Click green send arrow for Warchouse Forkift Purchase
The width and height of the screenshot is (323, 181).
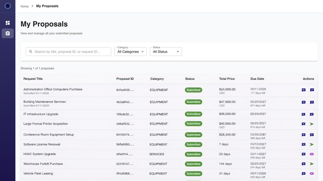[312, 164]
